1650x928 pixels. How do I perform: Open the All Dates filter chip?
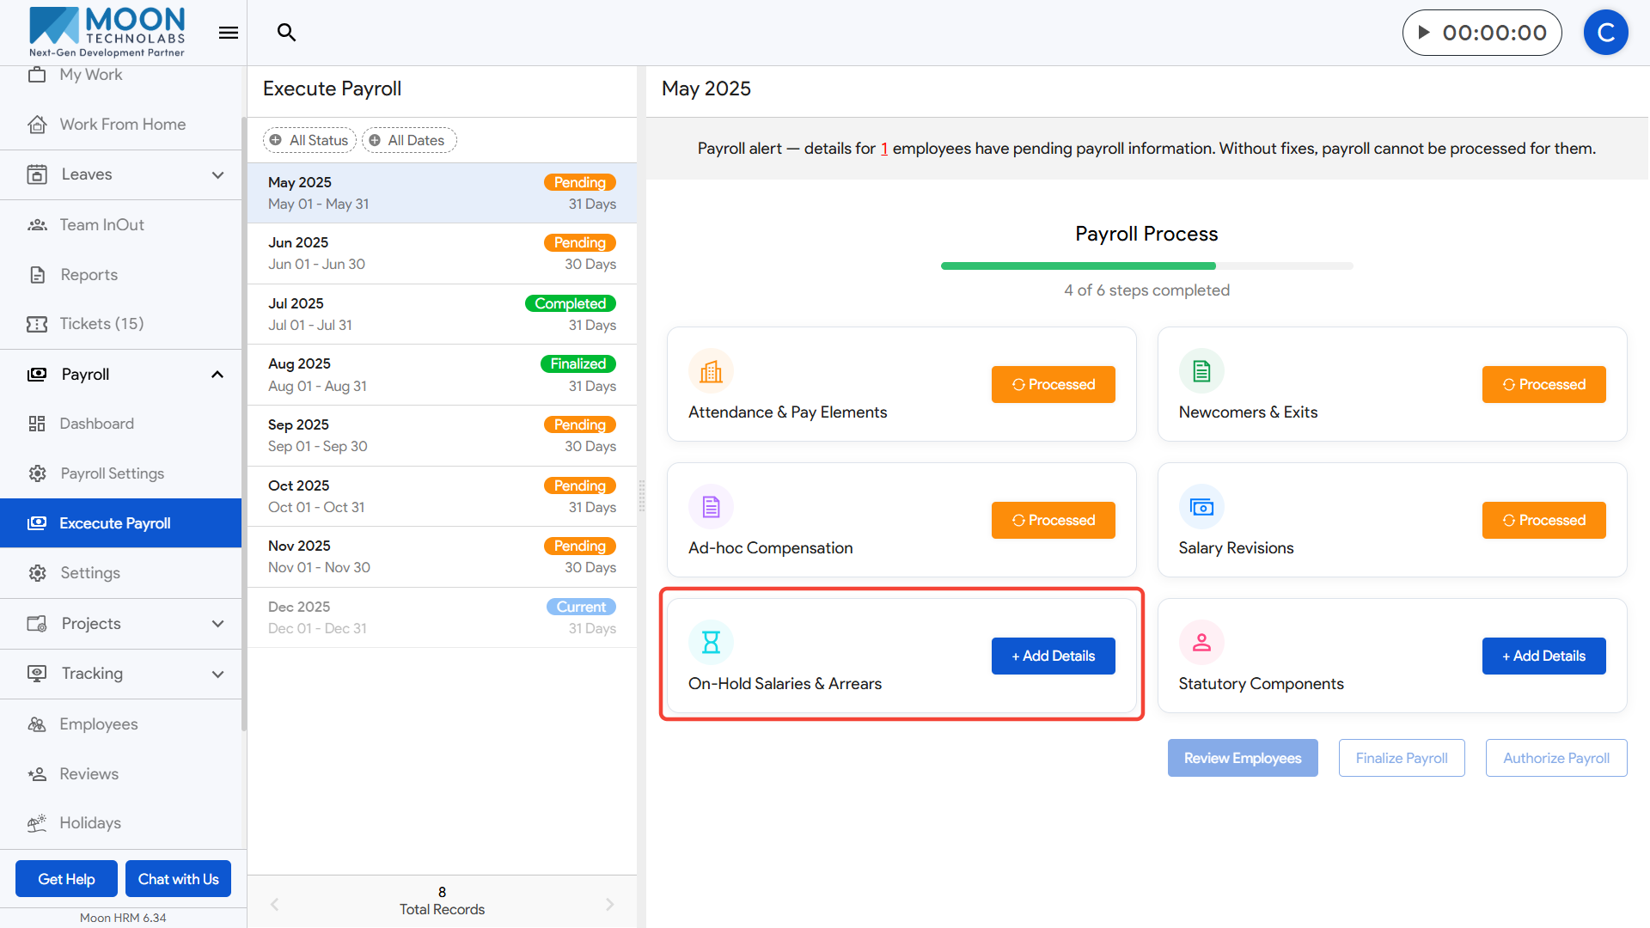pos(409,140)
